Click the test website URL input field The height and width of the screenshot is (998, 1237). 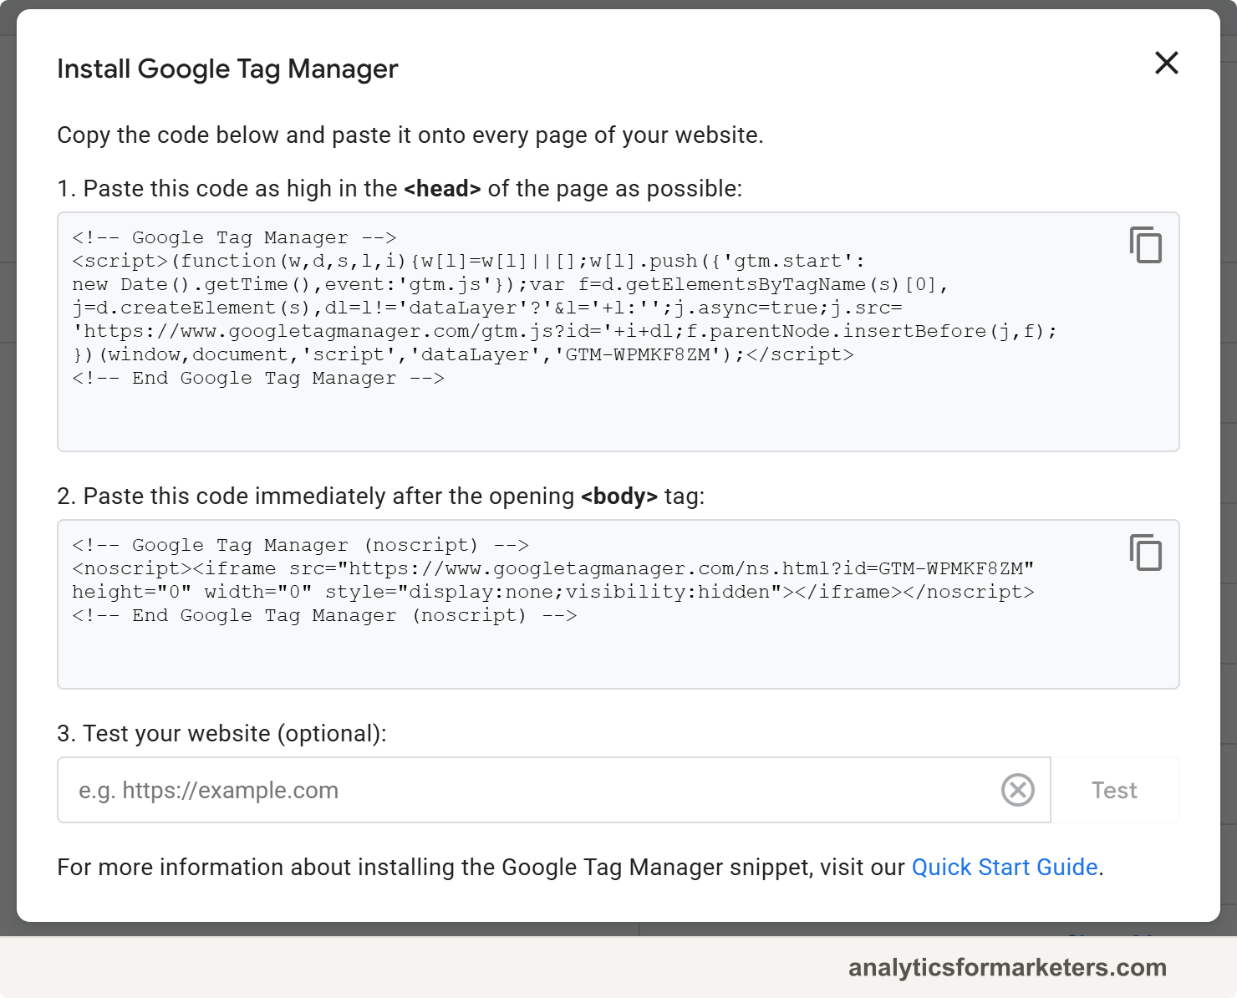click(x=553, y=790)
